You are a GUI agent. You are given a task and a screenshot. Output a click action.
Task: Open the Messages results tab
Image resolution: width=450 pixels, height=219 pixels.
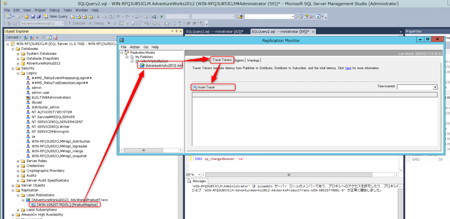pos(197,181)
